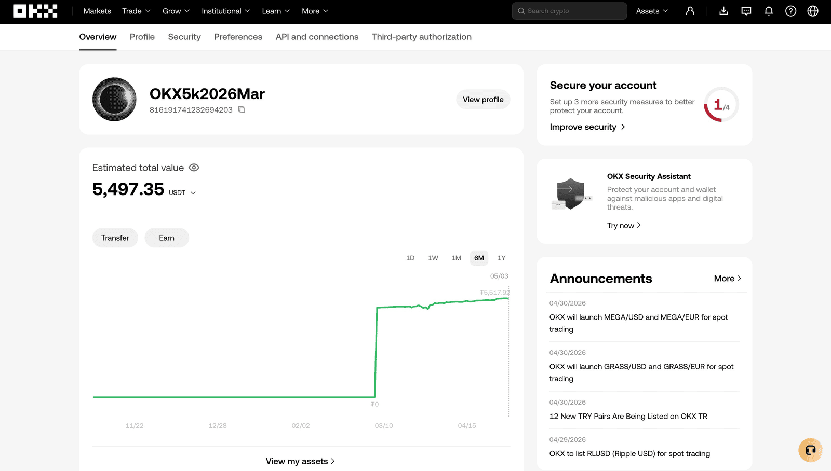Switch to API and connections tab
The image size is (831, 471).
317,37
